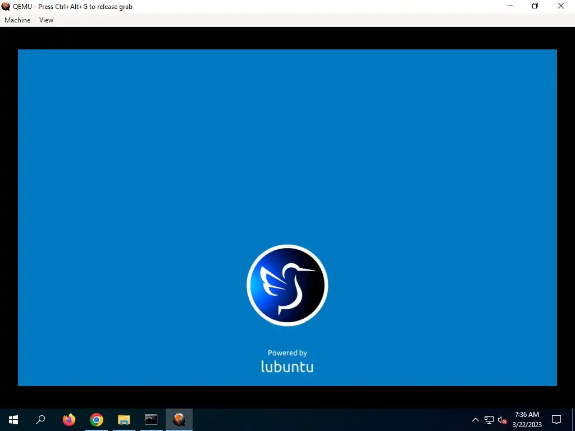Click the muted volume tray icon
575x431 pixels.
[502, 420]
